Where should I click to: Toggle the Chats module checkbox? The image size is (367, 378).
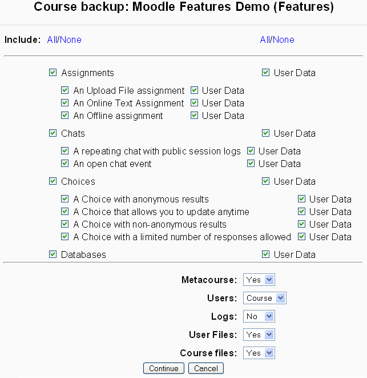click(53, 133)
